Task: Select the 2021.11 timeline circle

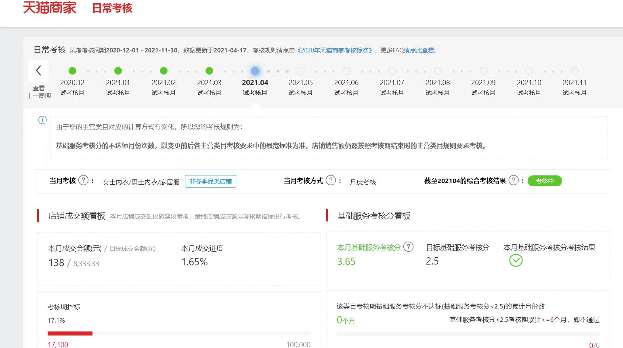Action: coord(575,71)
